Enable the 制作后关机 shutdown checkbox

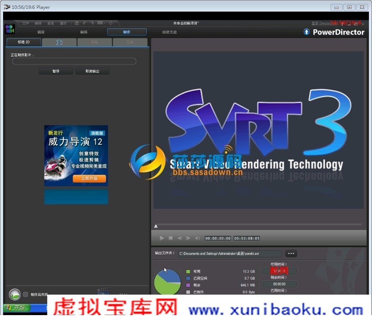click(26, 294)
